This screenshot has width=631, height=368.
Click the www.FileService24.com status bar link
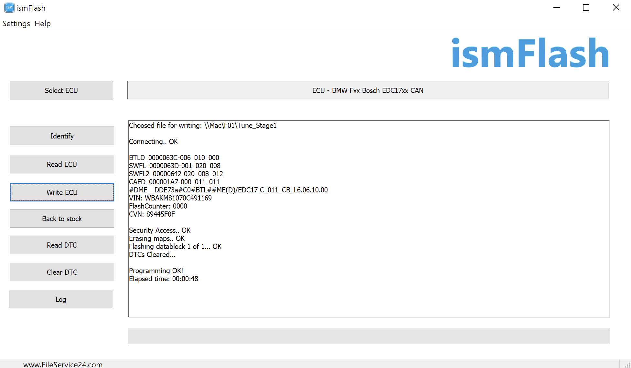(x=63, y=364)
